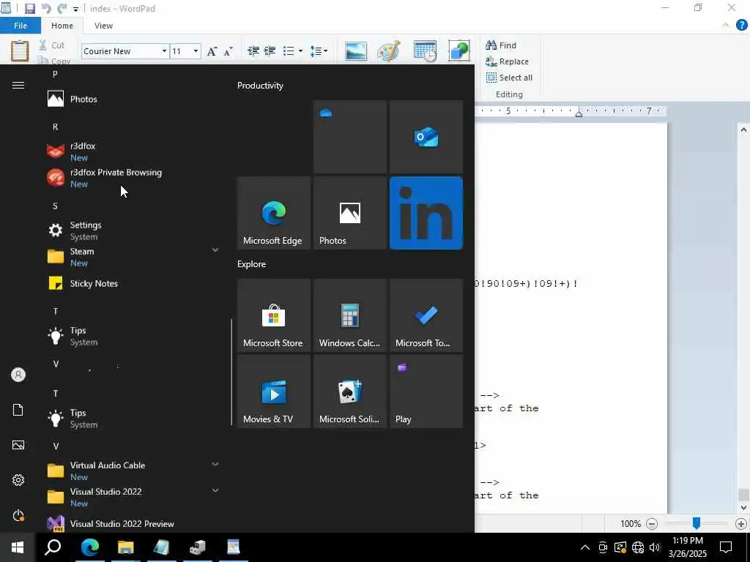Zoom in with the plus button
750x562 pixels.
click(x=741, y=524)
